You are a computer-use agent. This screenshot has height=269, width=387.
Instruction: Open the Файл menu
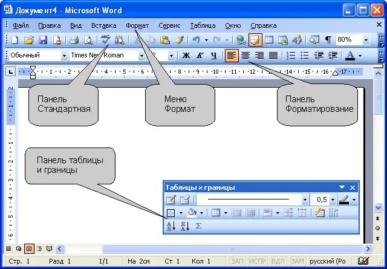click(x=21, y=25)
